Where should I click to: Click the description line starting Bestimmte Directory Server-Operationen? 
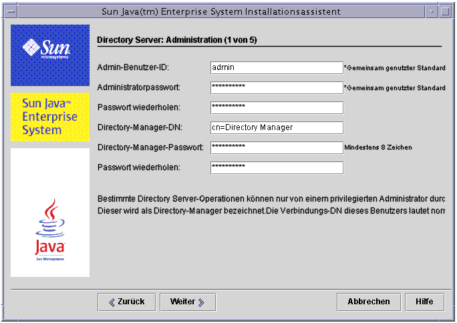click(x=271, y=199)
